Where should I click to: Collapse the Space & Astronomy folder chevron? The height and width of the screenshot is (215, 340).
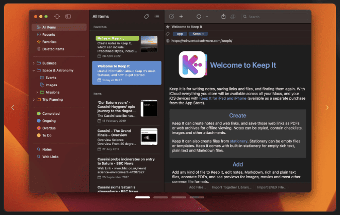[x=34, y=70]
